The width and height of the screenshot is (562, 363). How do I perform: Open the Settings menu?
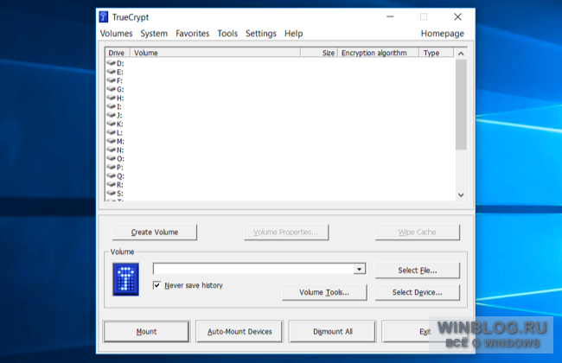coord(261,34)
